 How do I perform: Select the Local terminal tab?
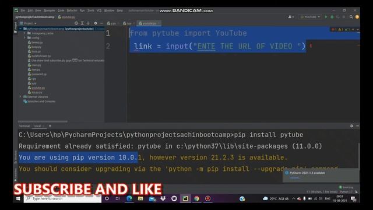click(38, 126)
